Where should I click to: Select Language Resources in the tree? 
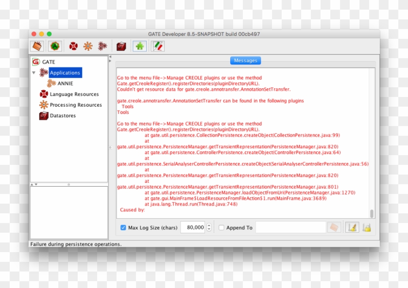(74, 94)
